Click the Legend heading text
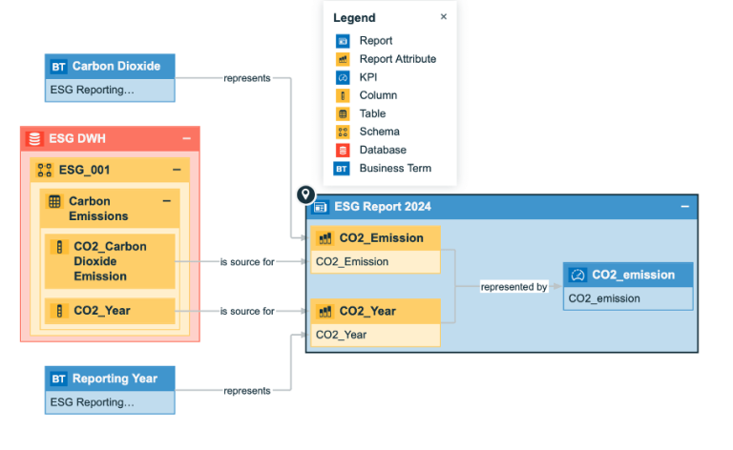The width and height of the screenshot is (733, 450). (x=354, y=18)
